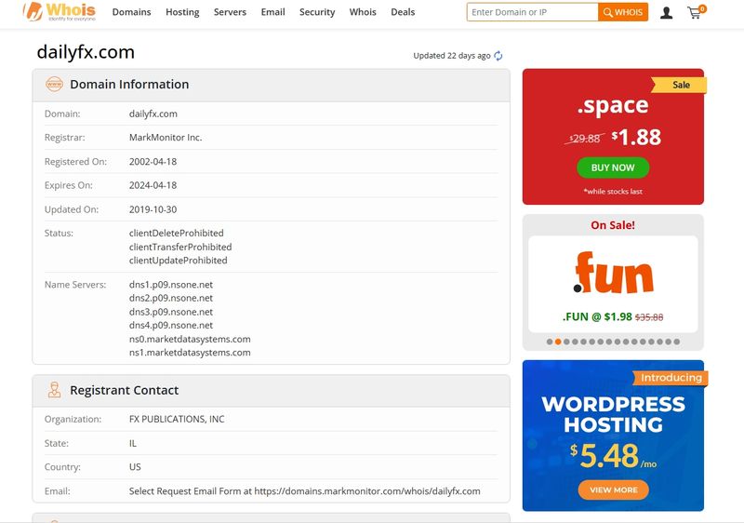
Task: Click the orange WHOIS search button
Action: pos(623,12)
